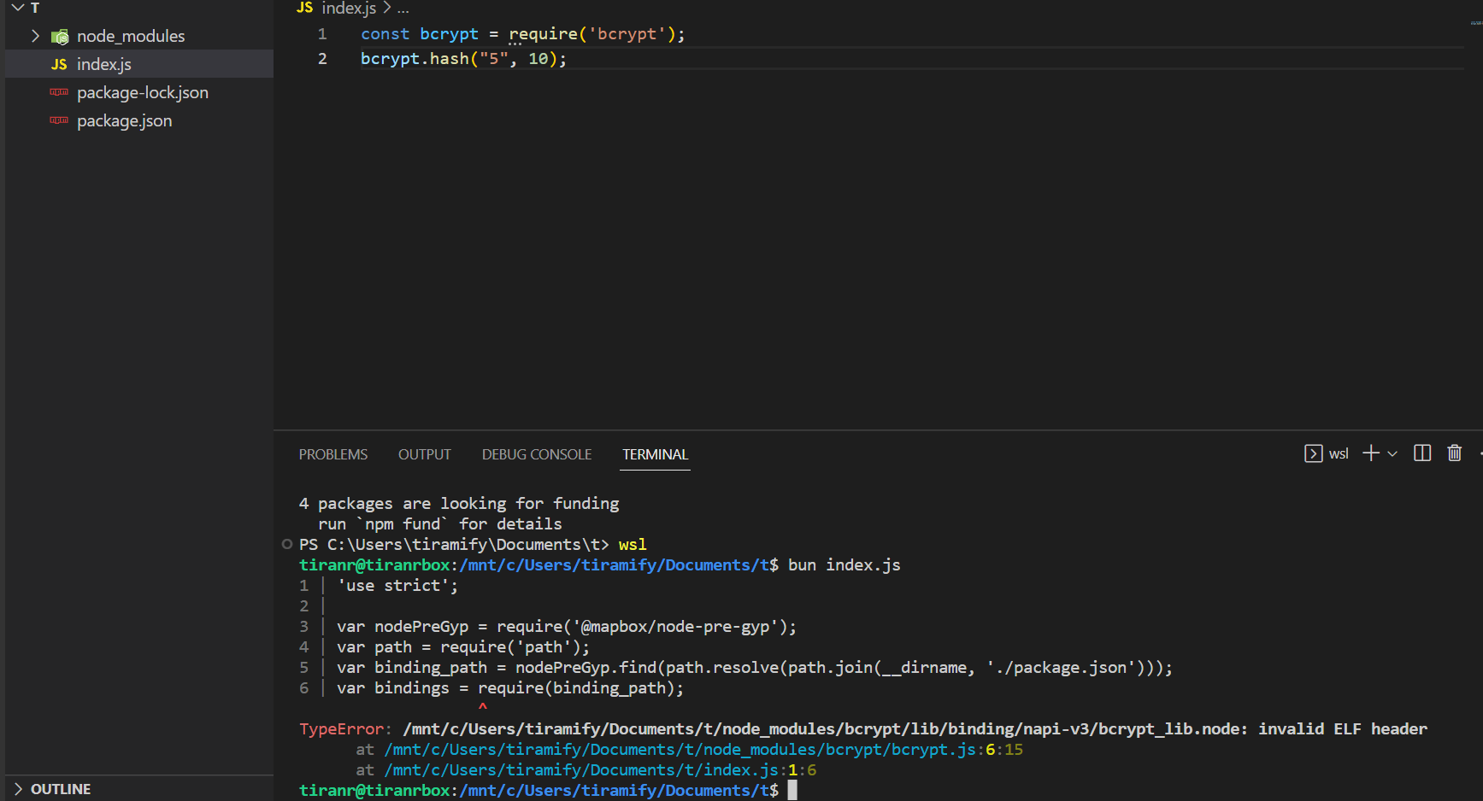The height and width of the screenshot is (801, 1483).
Task: Select package.json in the explorer
Action: [x=124, y=120]
